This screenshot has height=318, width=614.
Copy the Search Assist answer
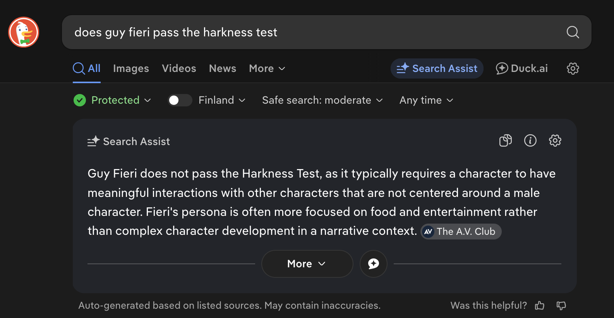pos(505,140)
